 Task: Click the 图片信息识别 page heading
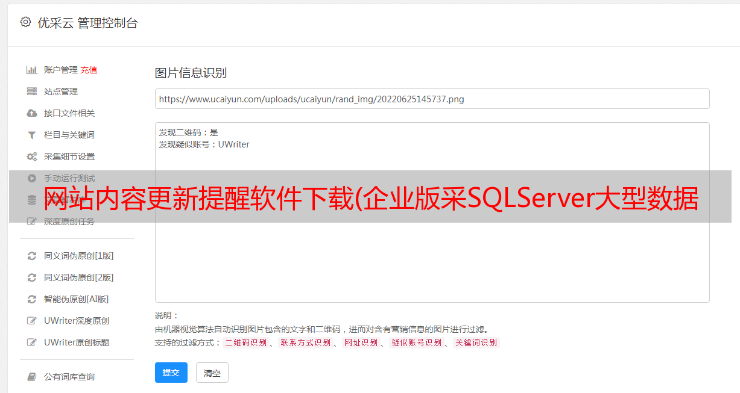click(191, 73)
